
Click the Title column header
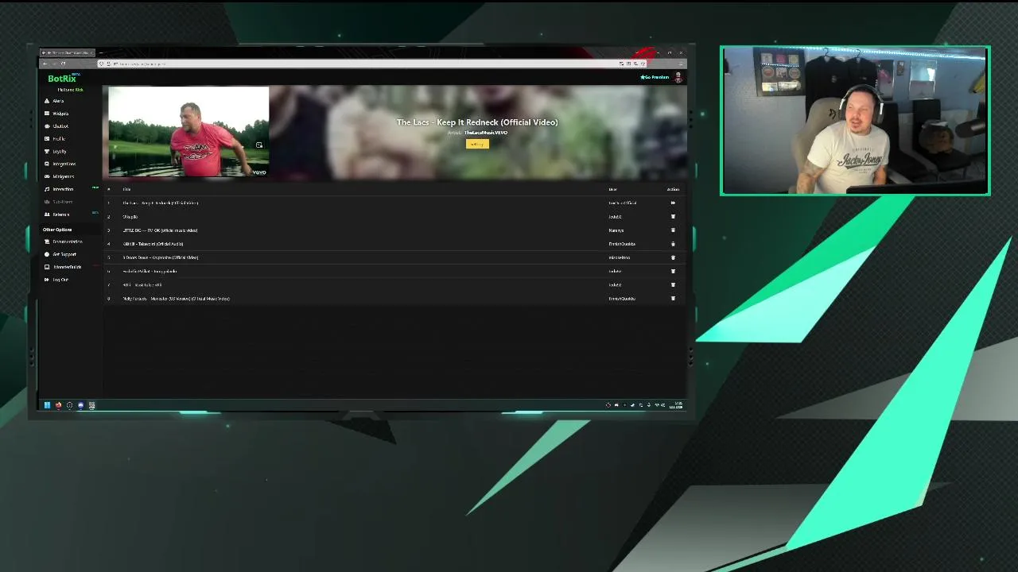coord(126,189)
